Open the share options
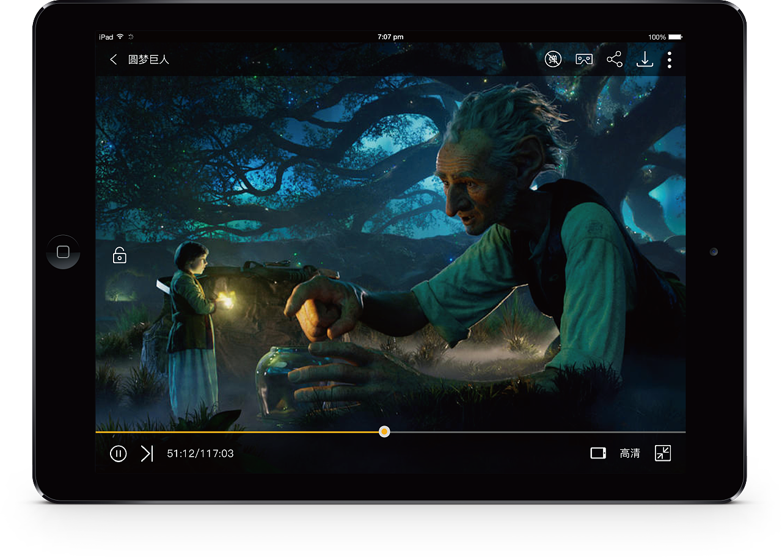 coord(614,59)
